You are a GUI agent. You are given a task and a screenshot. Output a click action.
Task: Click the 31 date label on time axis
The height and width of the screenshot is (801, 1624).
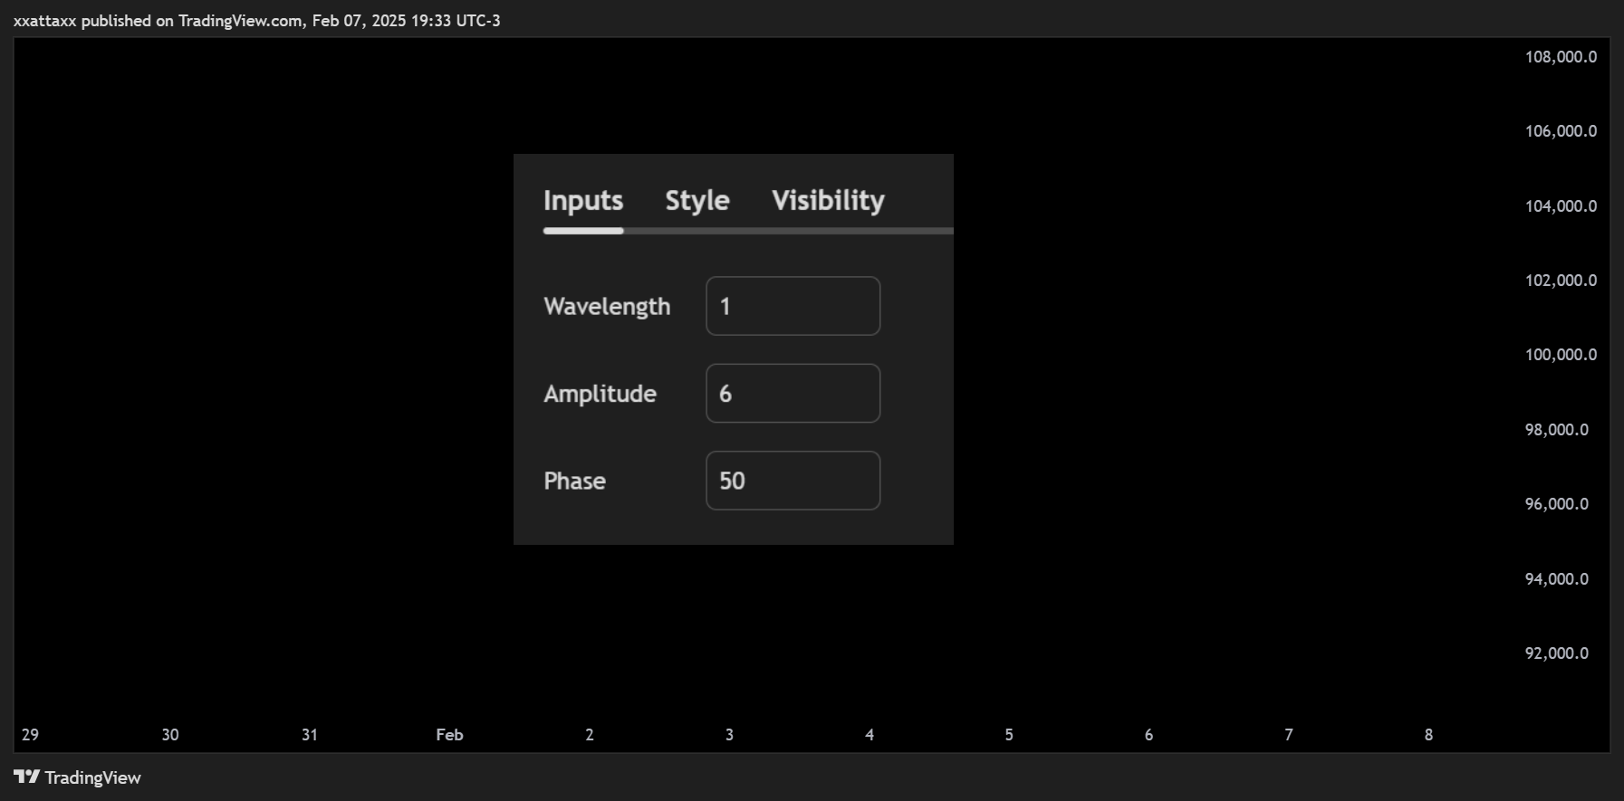coord(310,735)
